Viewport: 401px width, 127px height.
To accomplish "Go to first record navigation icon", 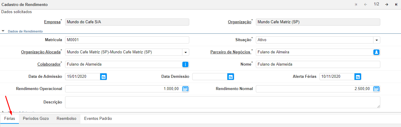I will (356, 4).
